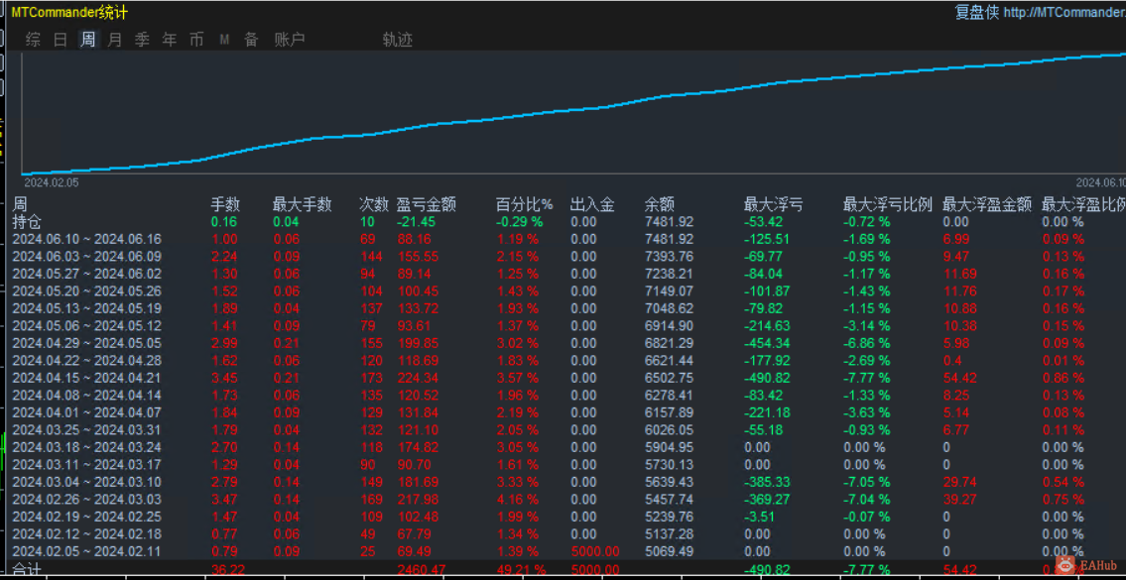Viewport: 1126px width, 580px height.
Task: Select the 日 daily statistics tab
Action: click(61, 40)
